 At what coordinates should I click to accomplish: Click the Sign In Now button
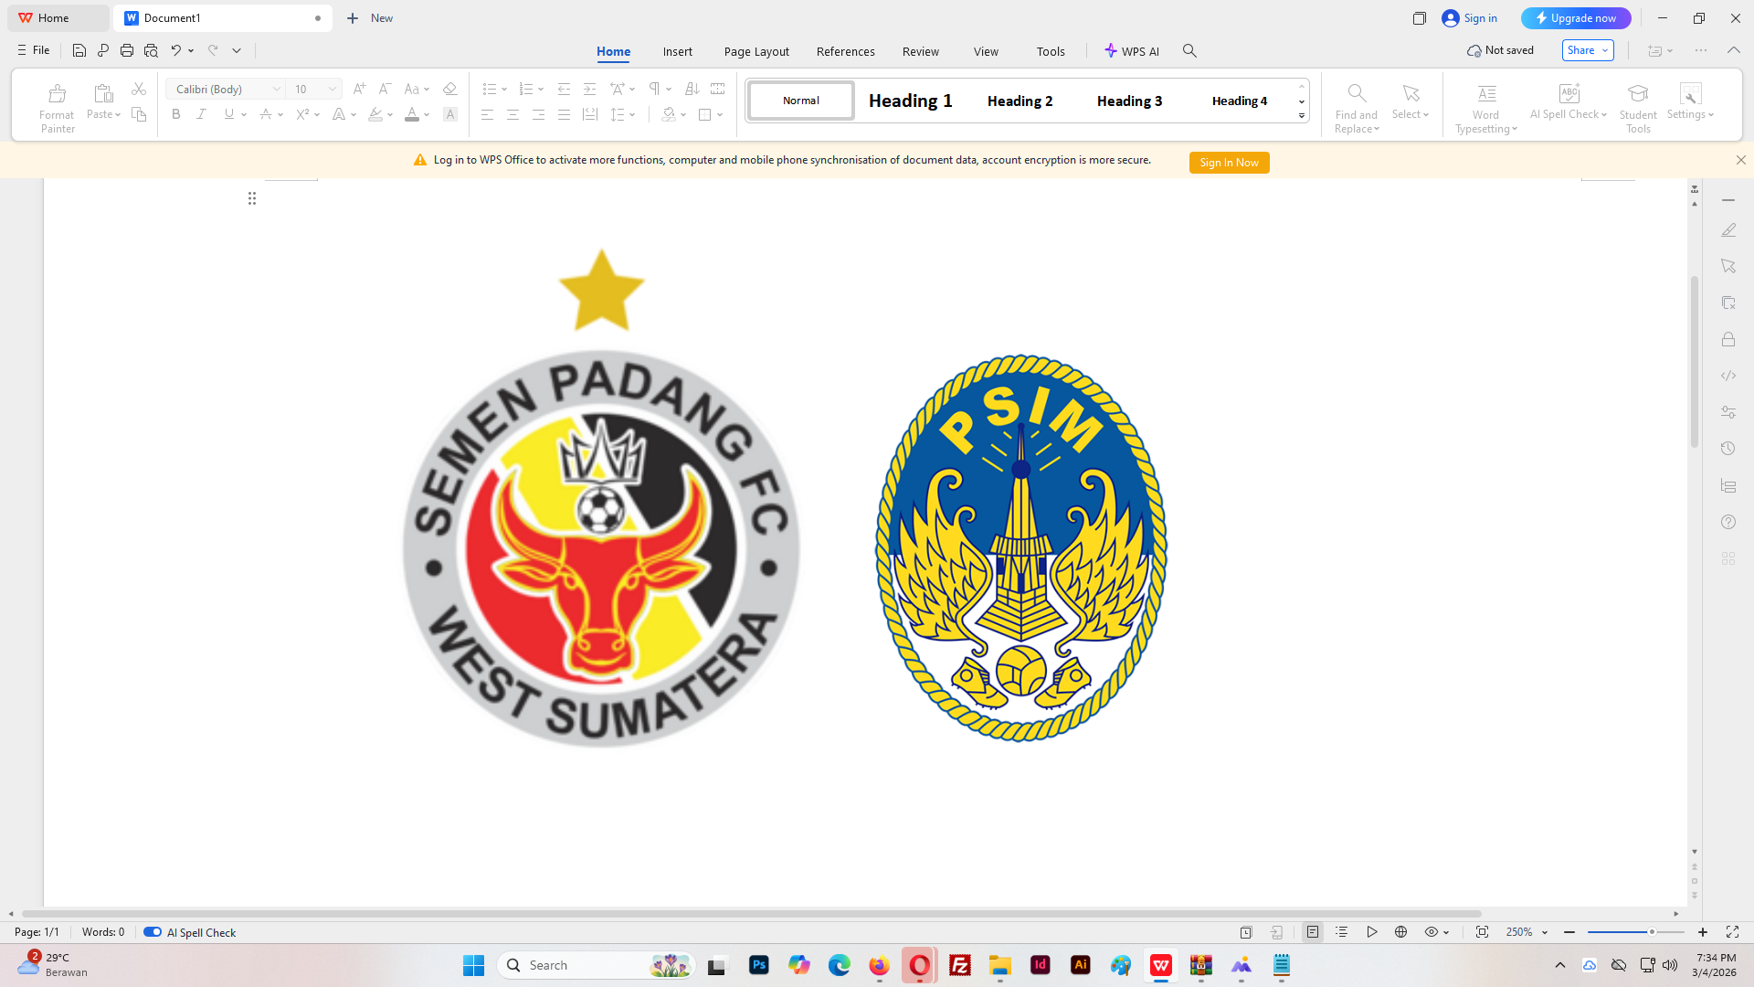tap(1229, 162)
